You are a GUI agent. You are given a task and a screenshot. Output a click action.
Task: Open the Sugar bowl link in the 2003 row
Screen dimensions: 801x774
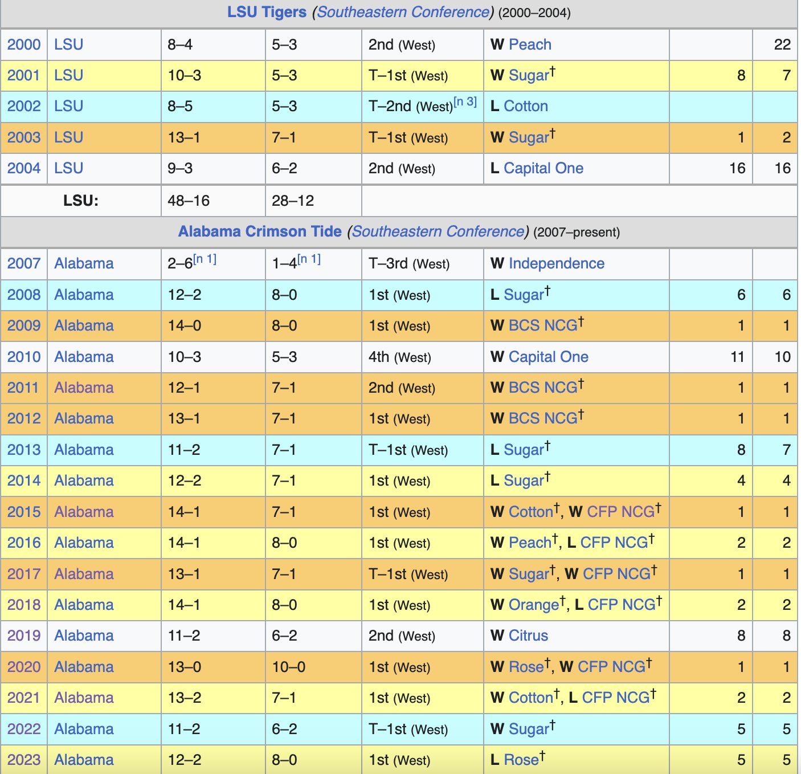528,137
